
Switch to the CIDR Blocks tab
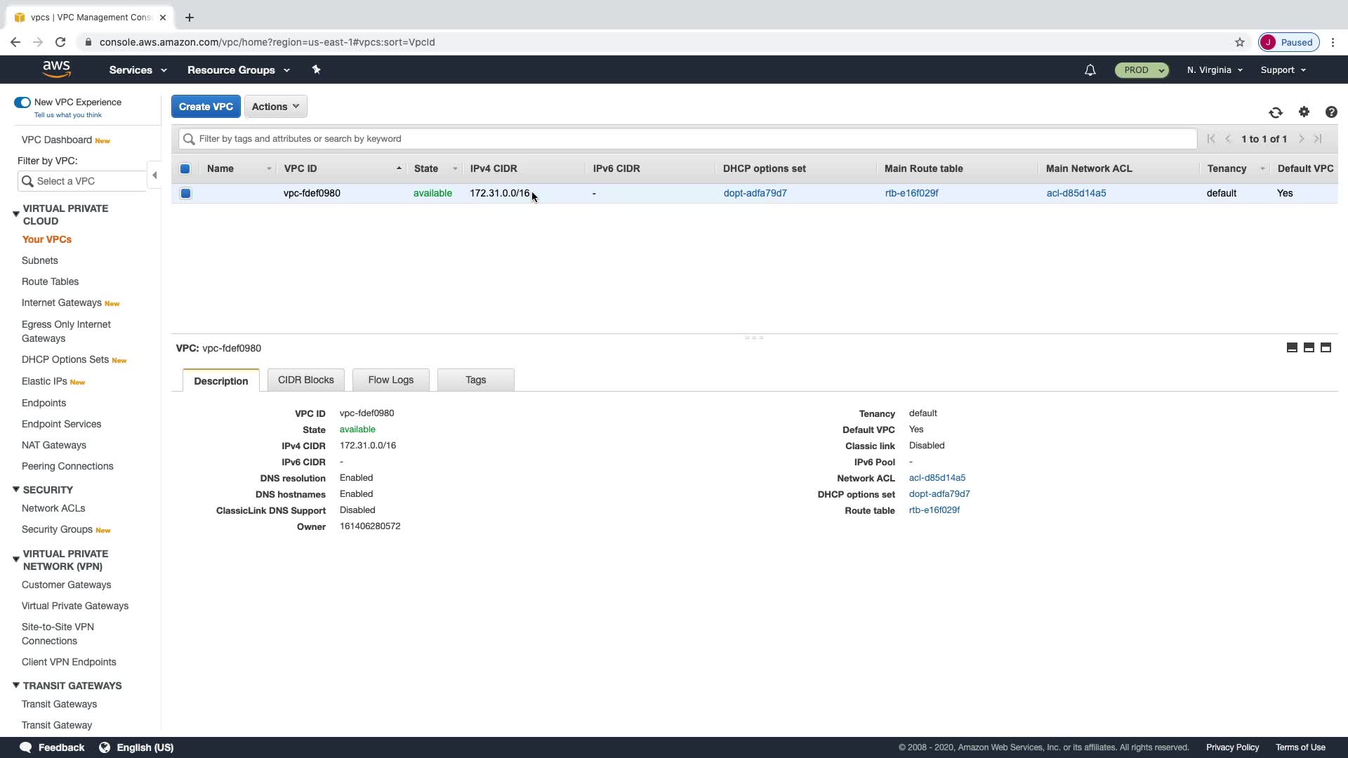[x=305, y=380]
